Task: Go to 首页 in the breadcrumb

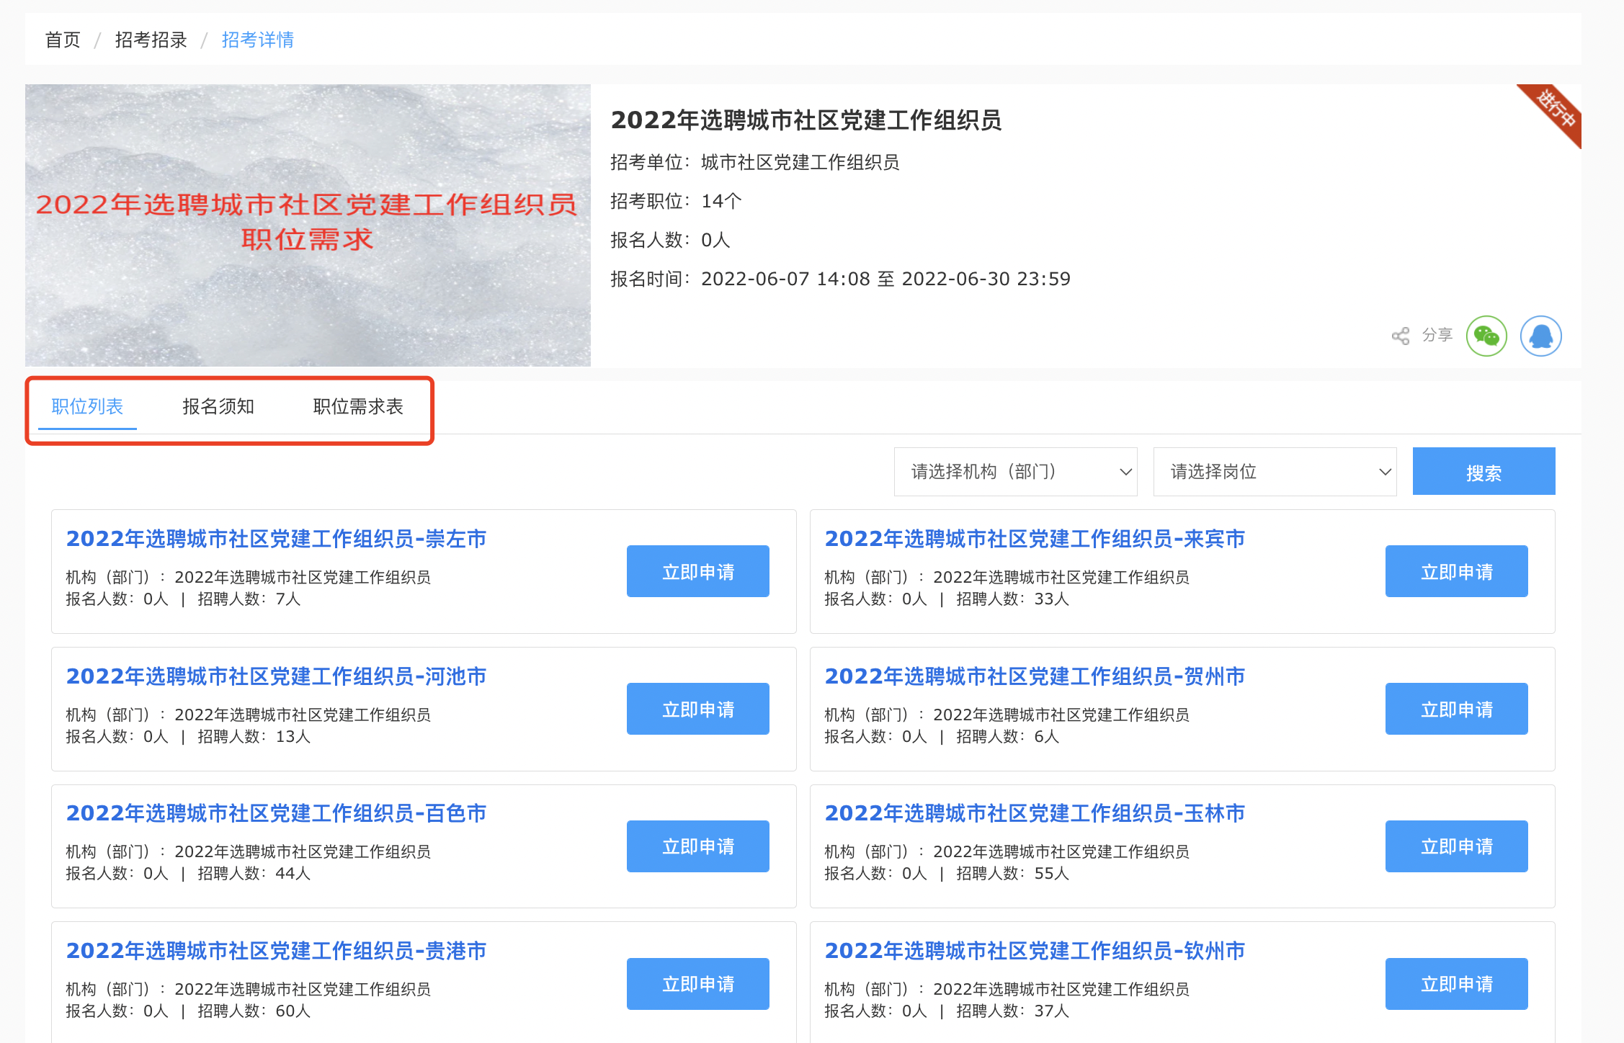Action: (x=63, y=40)
